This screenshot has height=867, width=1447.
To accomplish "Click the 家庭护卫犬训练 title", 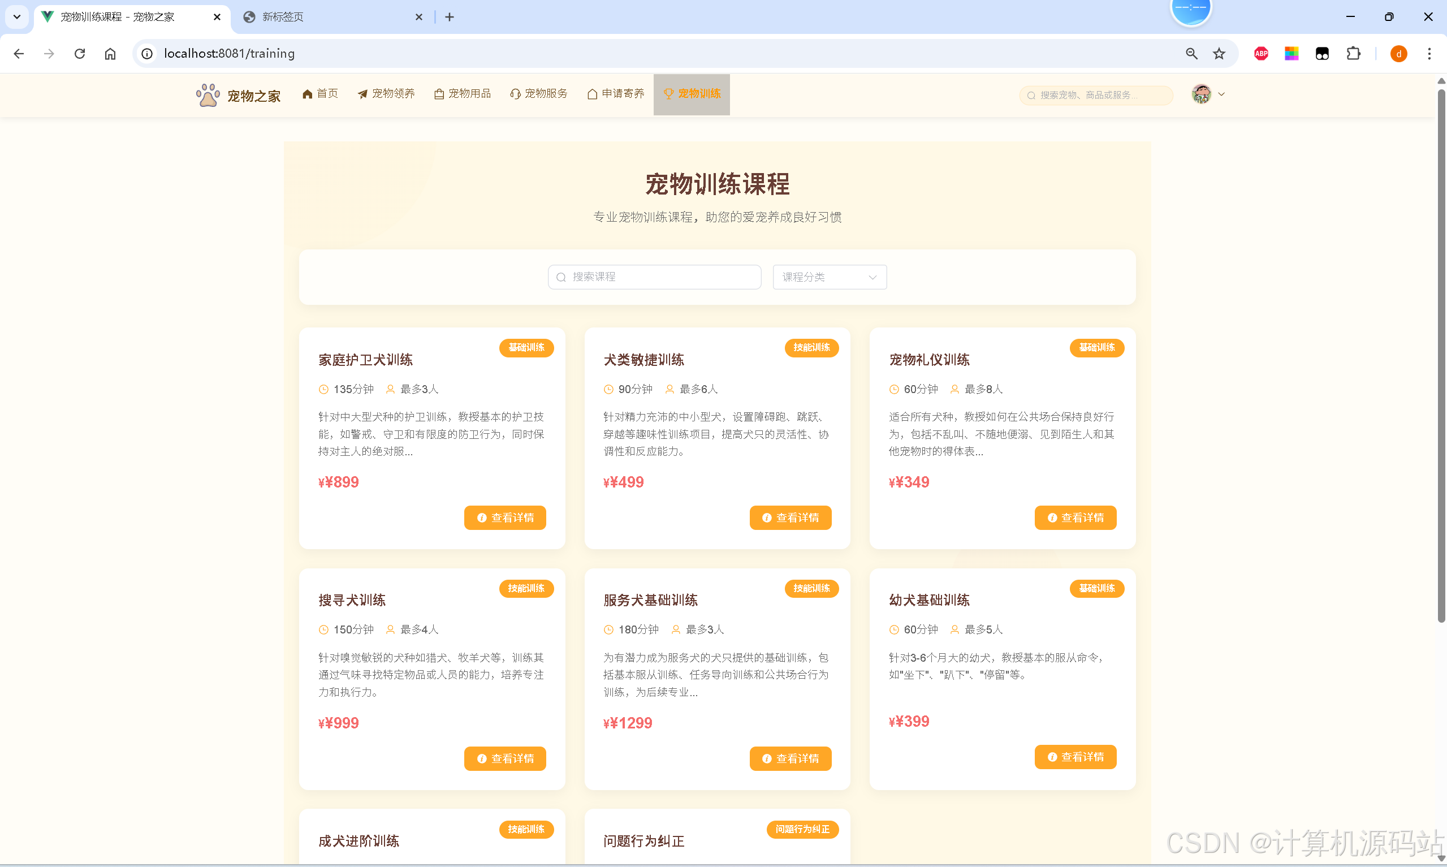I will tap(365, 360).
